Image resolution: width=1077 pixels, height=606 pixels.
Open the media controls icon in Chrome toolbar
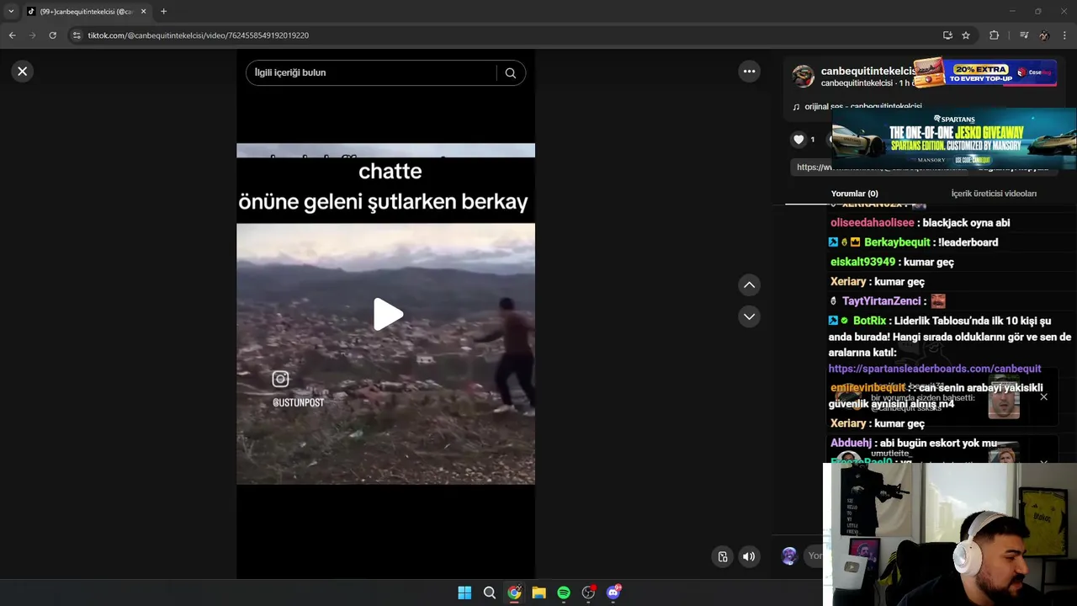click(x=1024, y=35)
